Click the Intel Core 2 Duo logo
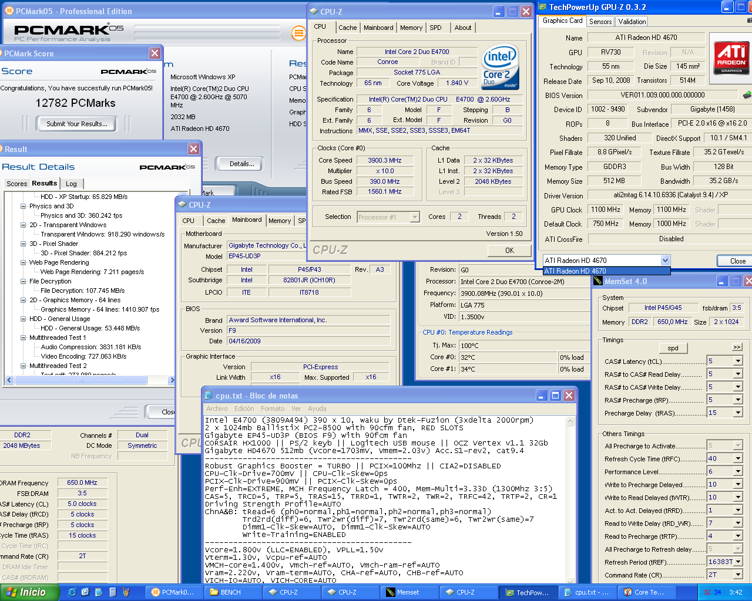 (501, 67)
